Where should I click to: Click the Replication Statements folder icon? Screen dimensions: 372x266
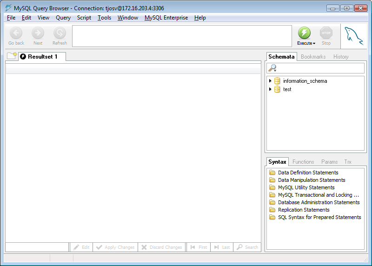[272, 210]
